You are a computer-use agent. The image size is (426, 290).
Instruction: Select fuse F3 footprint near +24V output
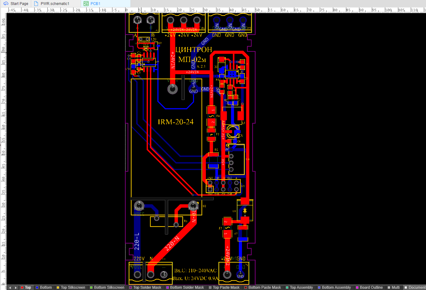point(227,228)
